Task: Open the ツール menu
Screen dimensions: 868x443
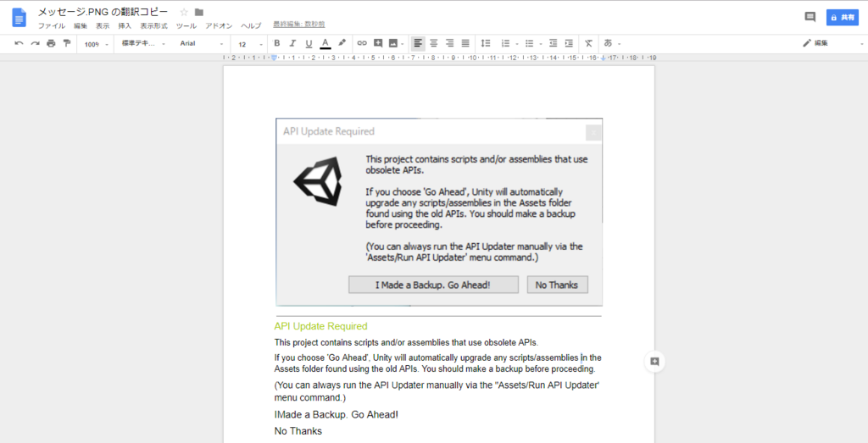Action: pos(186,26)
